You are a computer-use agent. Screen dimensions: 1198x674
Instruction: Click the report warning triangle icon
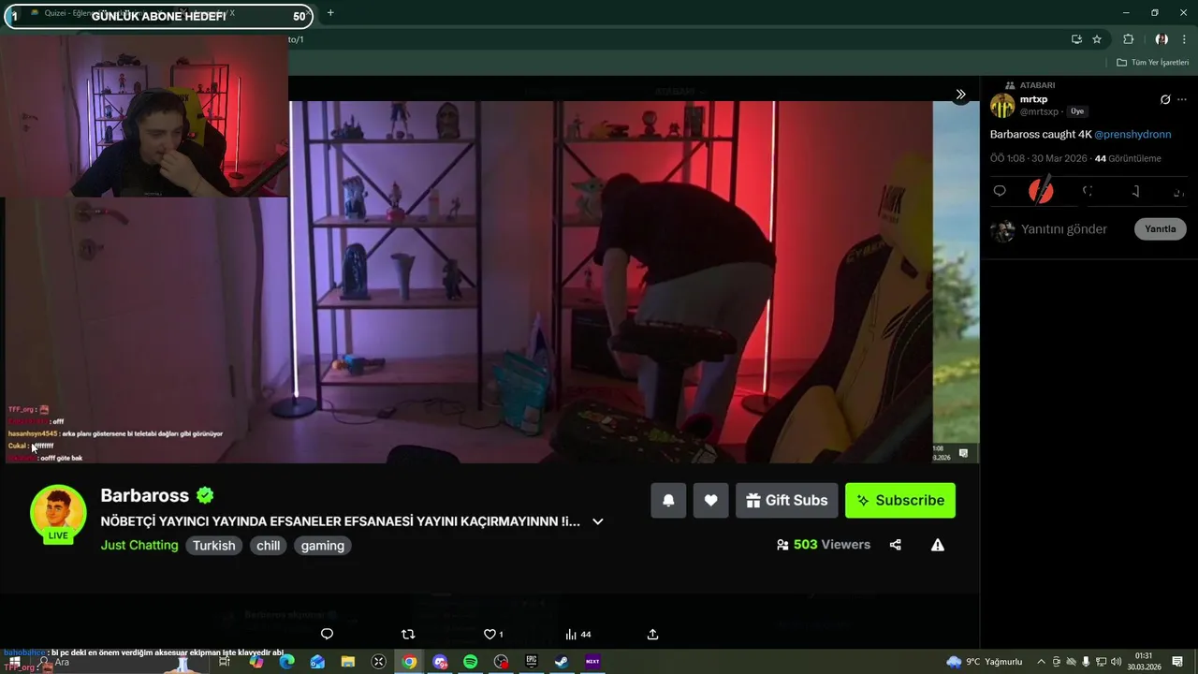[x=938, y=545]
